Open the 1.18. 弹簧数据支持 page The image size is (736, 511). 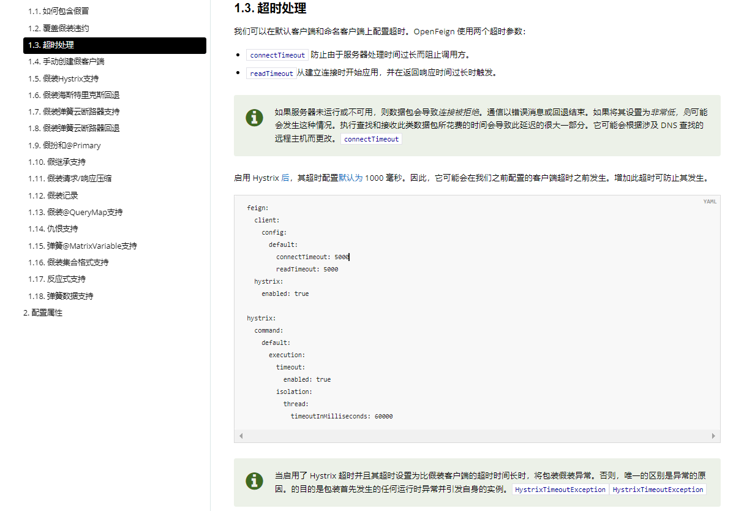pyautogui.click(x=61, y=295)
